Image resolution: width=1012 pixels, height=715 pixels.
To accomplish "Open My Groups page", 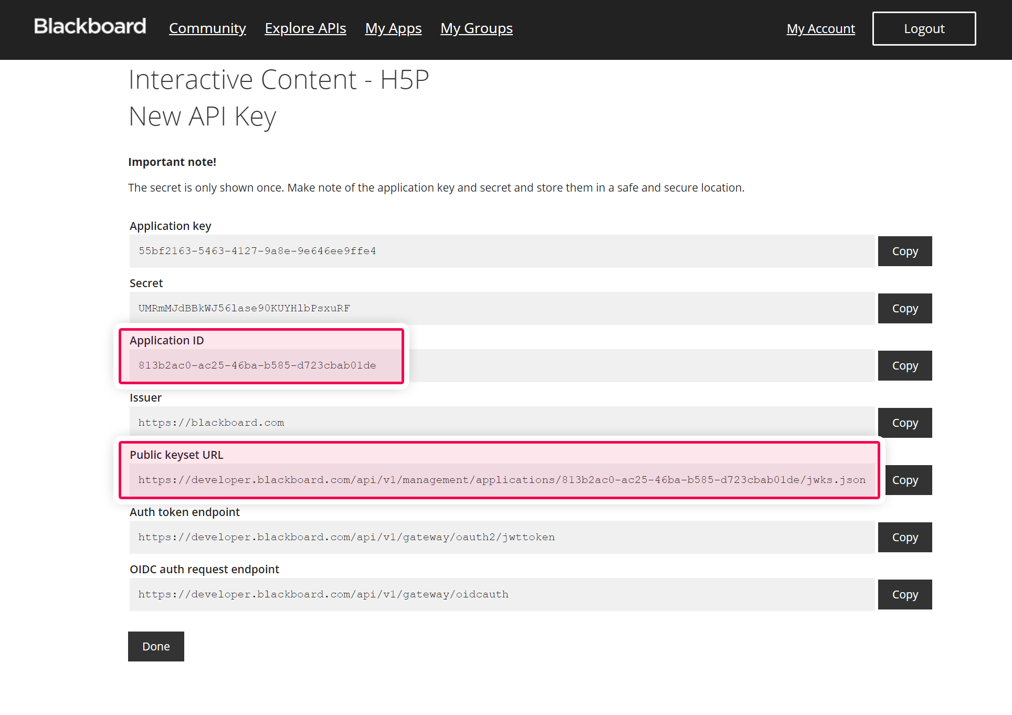I will (x=476, y=28).
